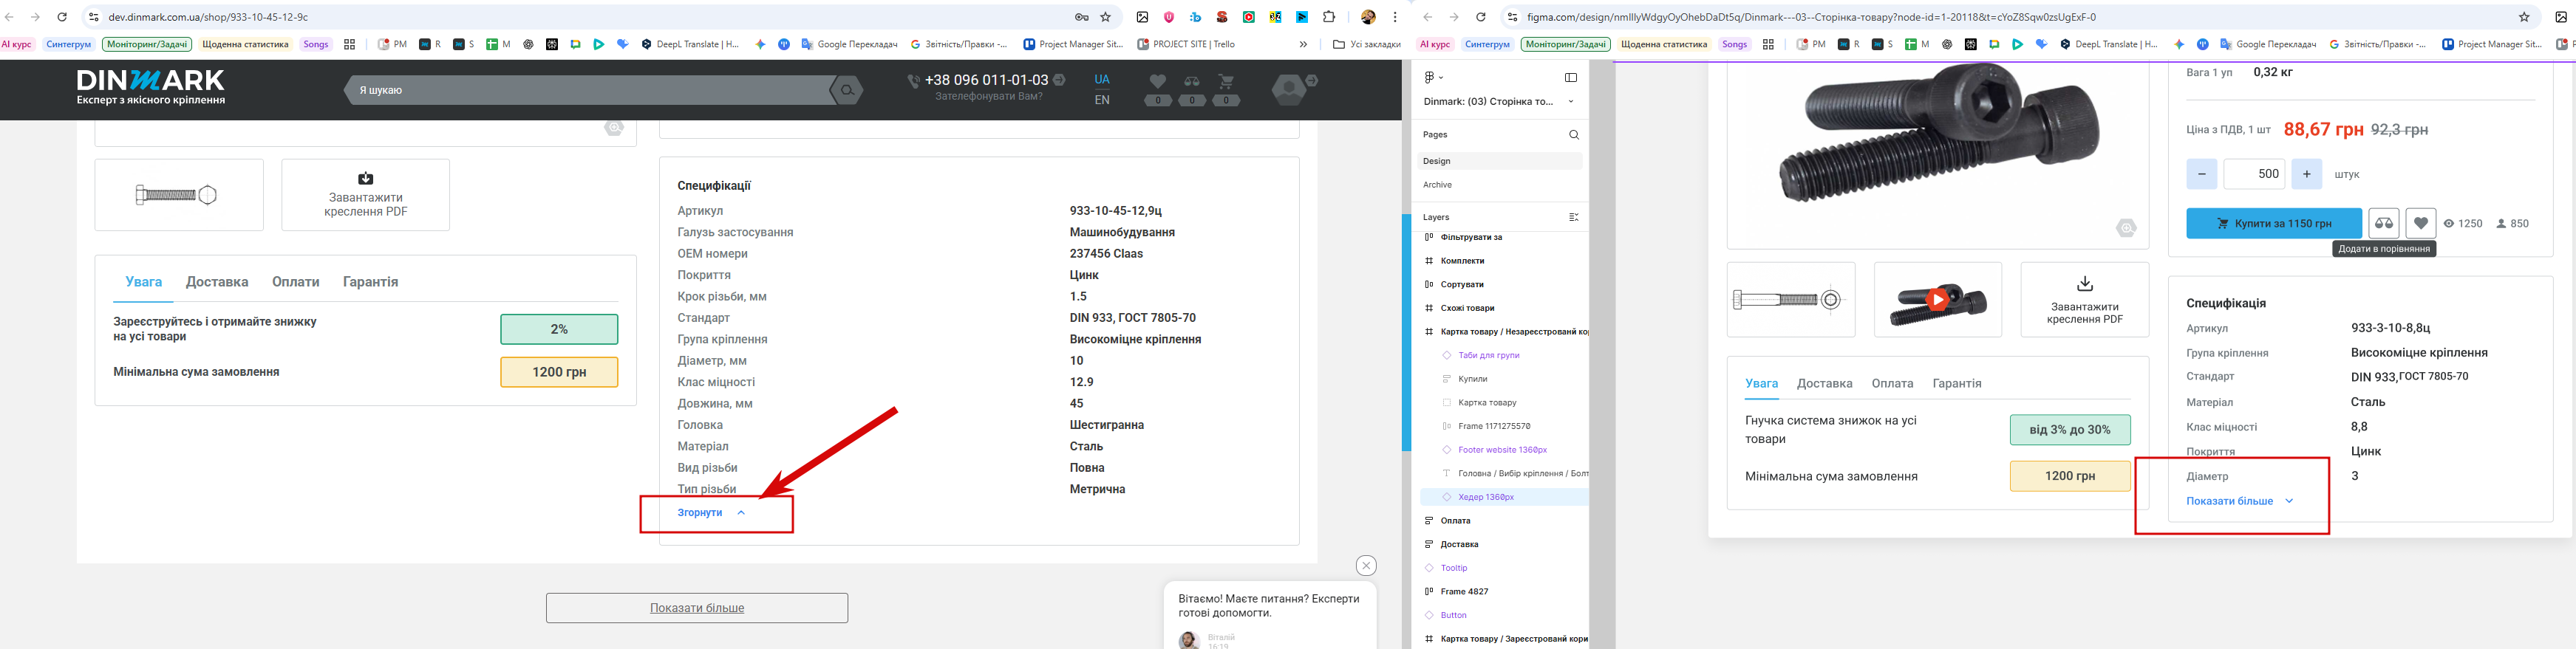Open the Google Перекладач bookmark in left browser
The image size is (2576, 649).
pos(848,44)
